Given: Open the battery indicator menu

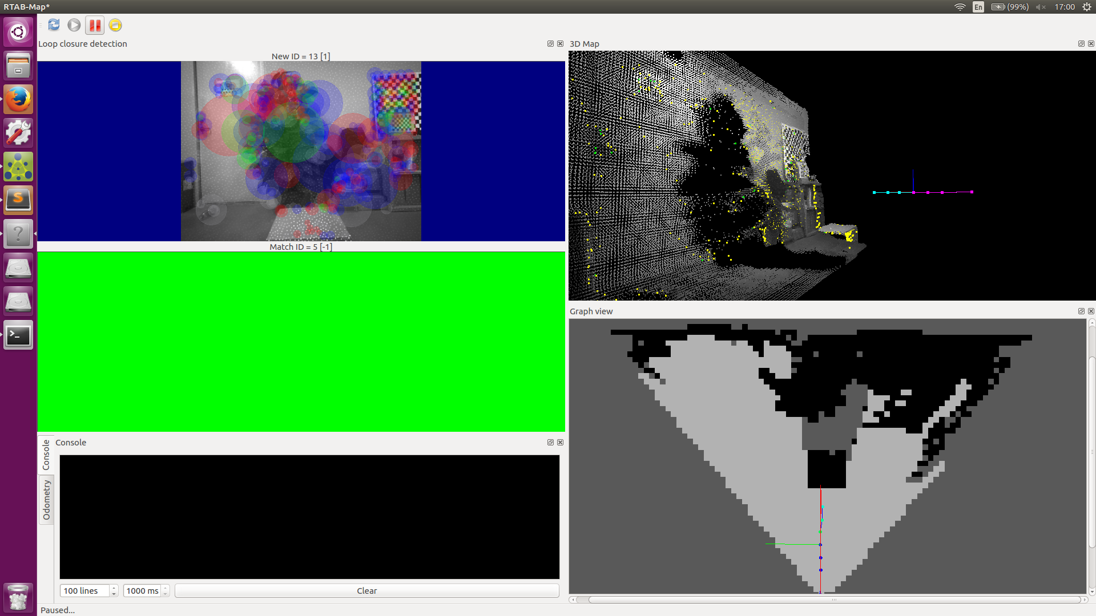Looking at the screenshot, I should (1009, 7).
